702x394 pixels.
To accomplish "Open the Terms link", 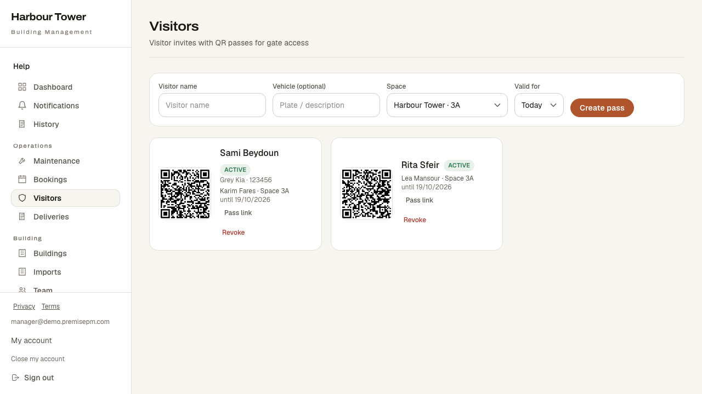I will tap(50, 306).
